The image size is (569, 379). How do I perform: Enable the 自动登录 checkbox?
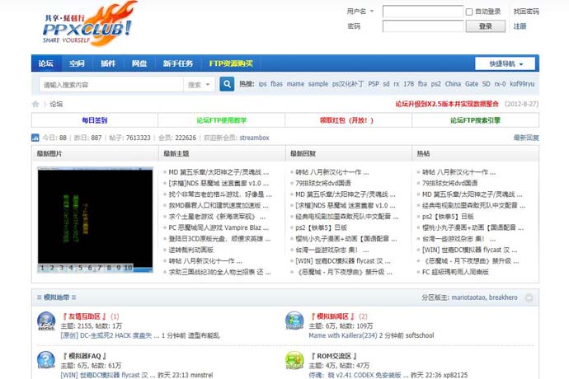pos(469,12)
